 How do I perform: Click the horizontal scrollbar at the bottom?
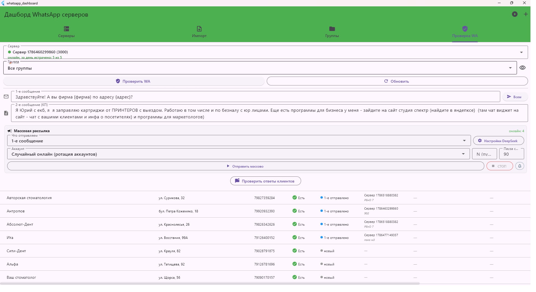point(210,283)
